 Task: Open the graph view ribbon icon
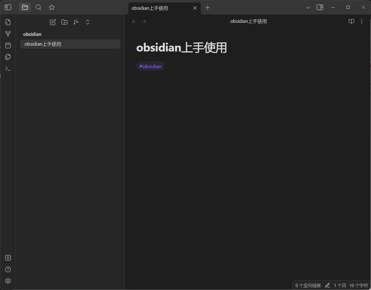(8, 34)
